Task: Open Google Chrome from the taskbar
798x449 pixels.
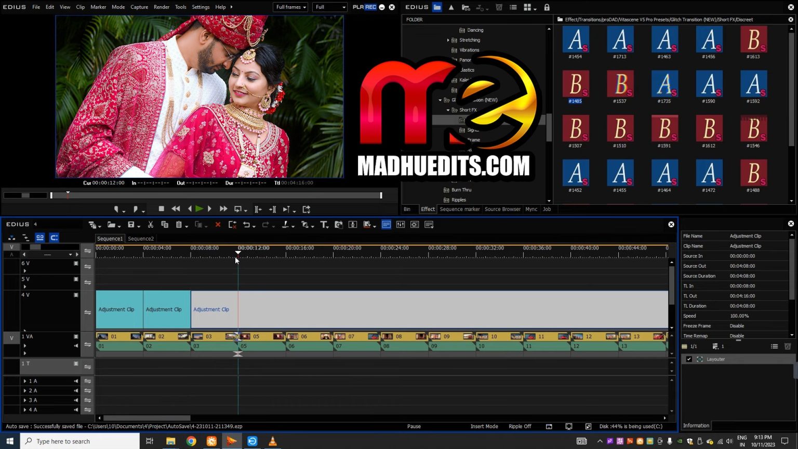Action: pos(191,441)
